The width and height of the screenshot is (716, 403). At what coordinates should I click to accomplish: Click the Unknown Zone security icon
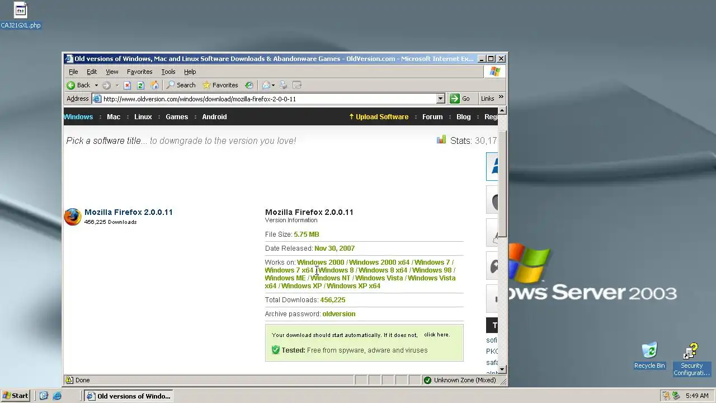pyautogui.click(x=428, y=380)
